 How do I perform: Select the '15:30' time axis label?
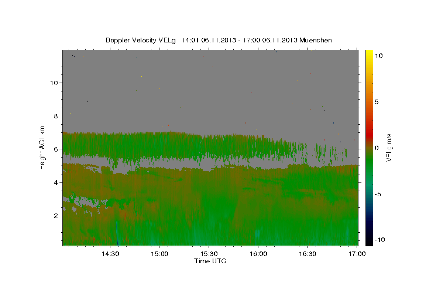coord(209,254)
